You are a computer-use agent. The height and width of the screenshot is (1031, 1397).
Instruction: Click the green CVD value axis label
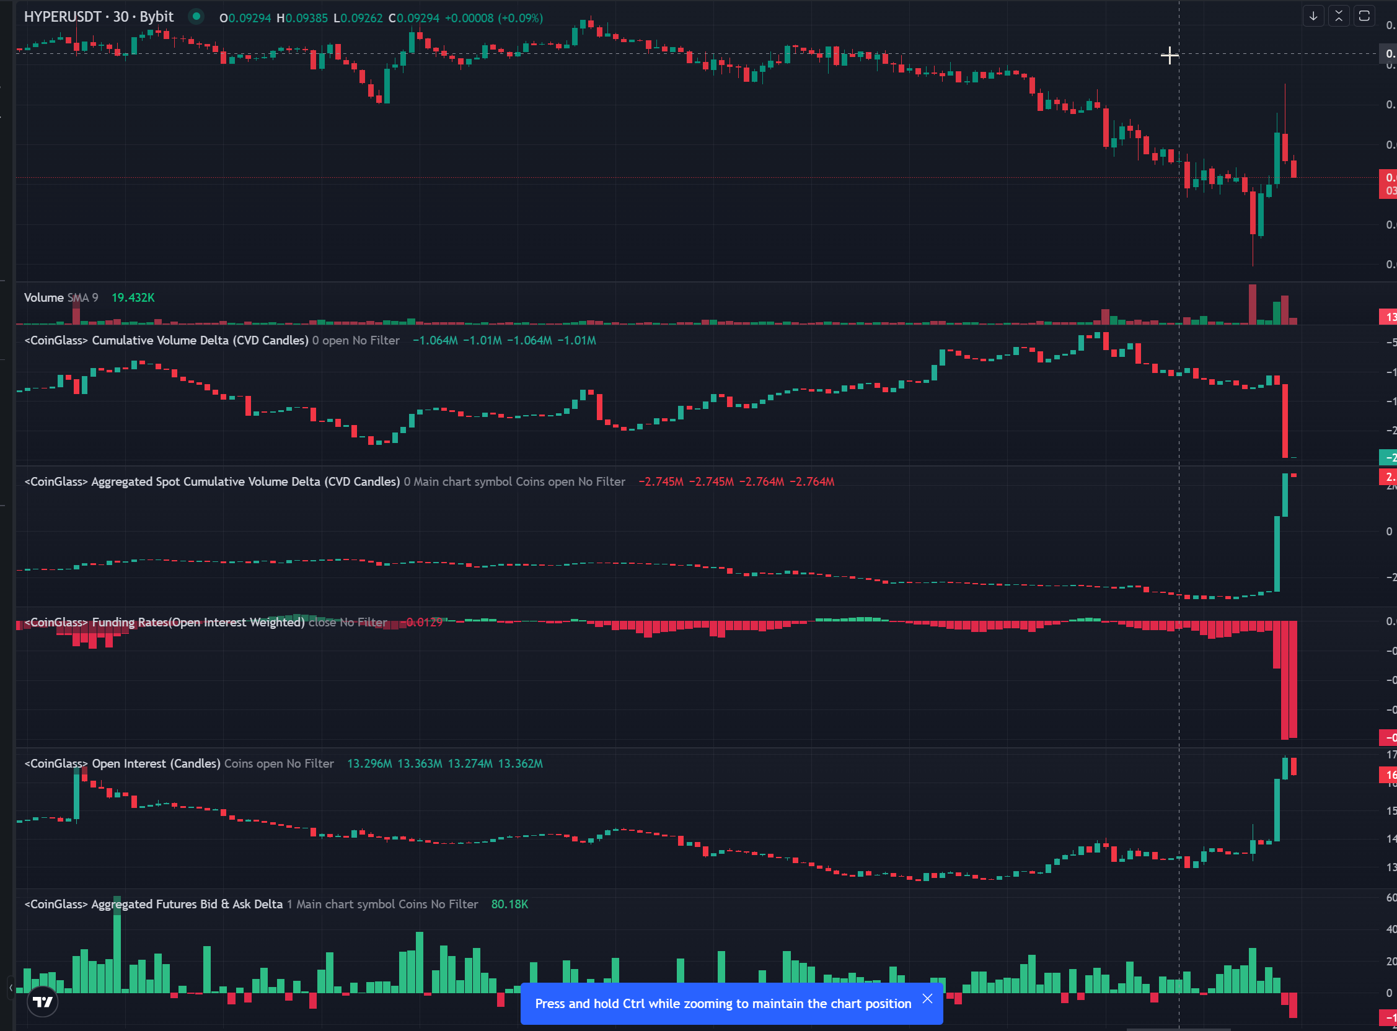1388,457
